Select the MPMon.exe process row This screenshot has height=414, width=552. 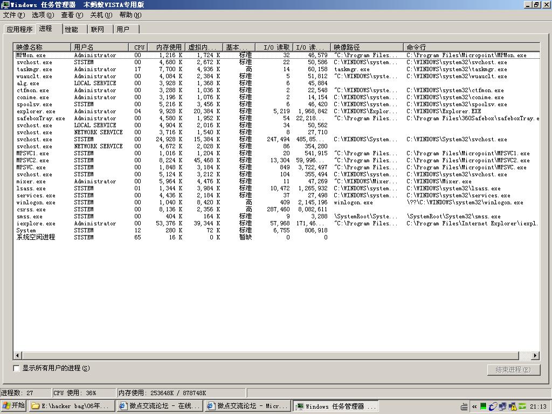[x=277, y=56]
